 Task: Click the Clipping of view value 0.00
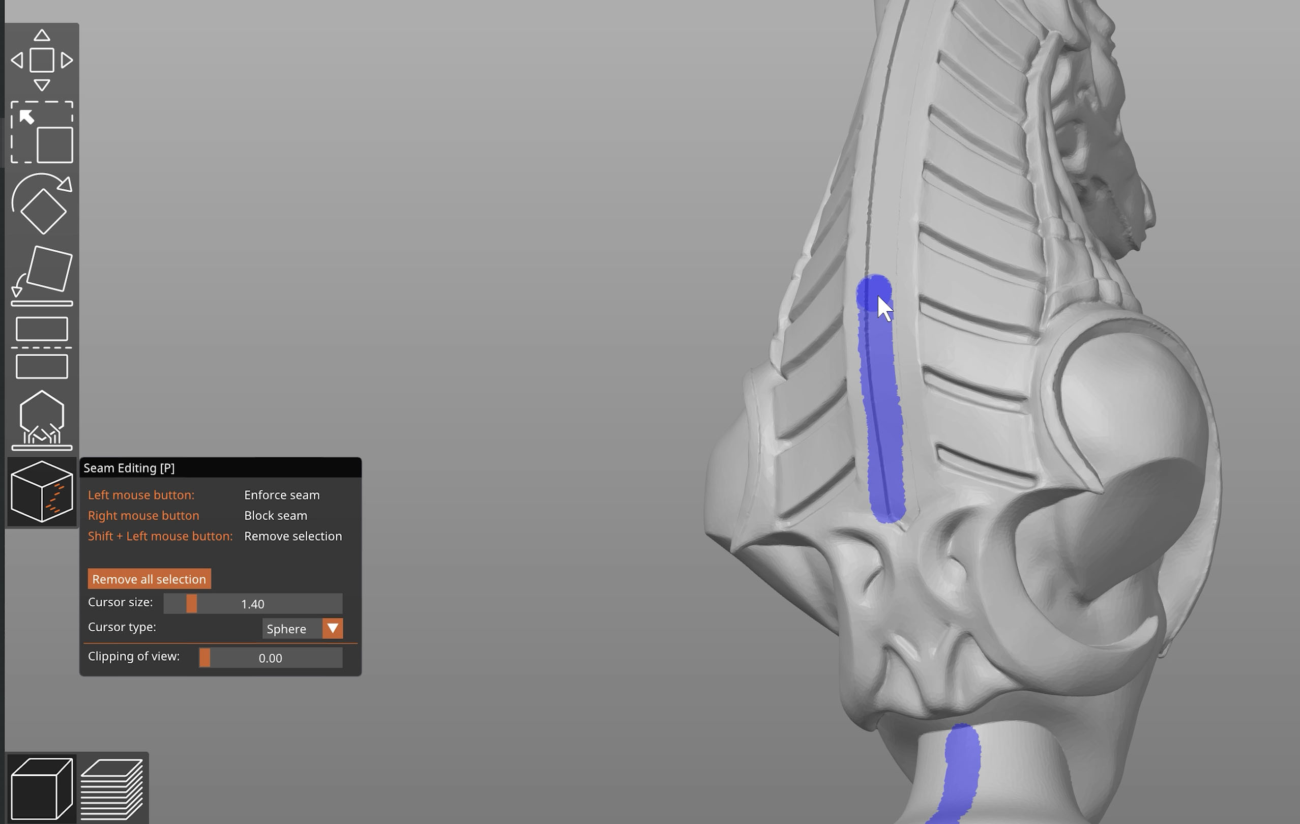pyautogui.click(x=271, y=658)
